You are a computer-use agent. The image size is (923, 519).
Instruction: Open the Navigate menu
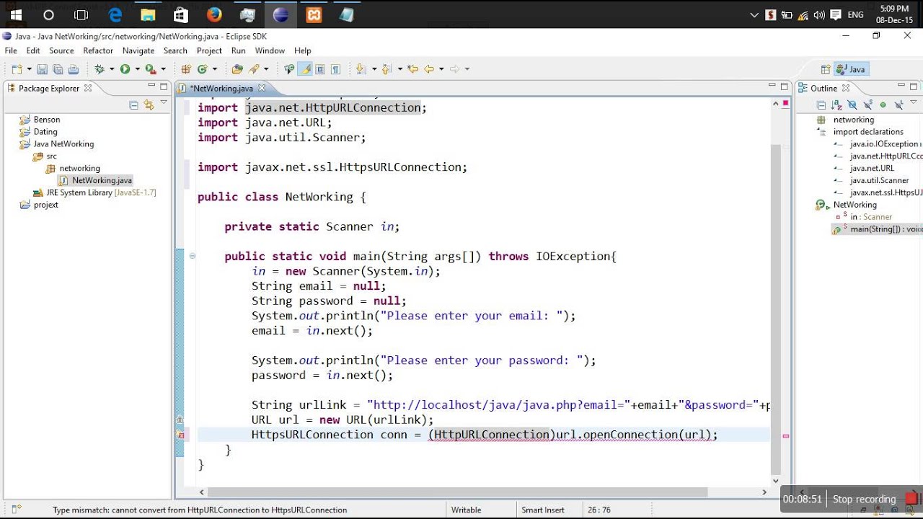pos(138,50)
